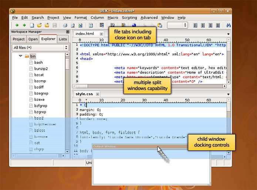Screen dimensions: 257x190
Task: Switch to the Open workspace tab
Action: click(x=33, y=39)
